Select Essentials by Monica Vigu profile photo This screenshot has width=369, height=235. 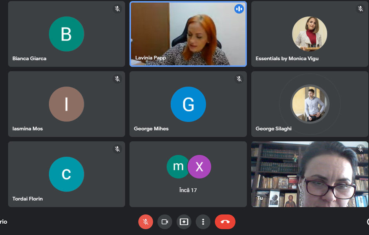(309, 34)
